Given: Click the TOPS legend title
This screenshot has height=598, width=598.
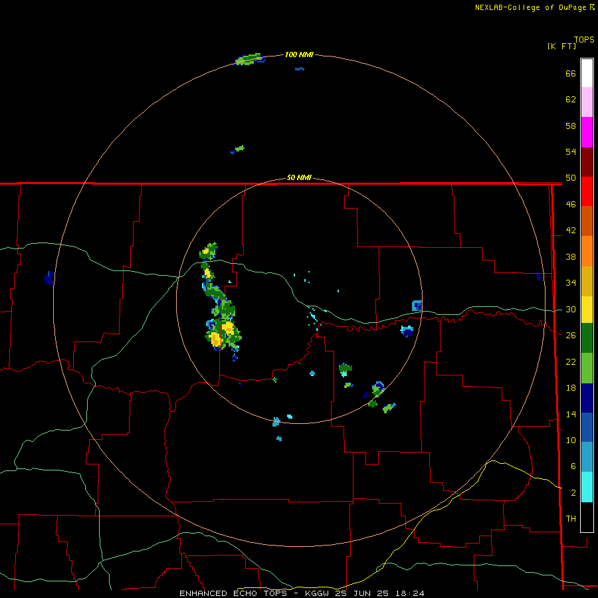Looking at the screenshot, I should pos(584,40).
